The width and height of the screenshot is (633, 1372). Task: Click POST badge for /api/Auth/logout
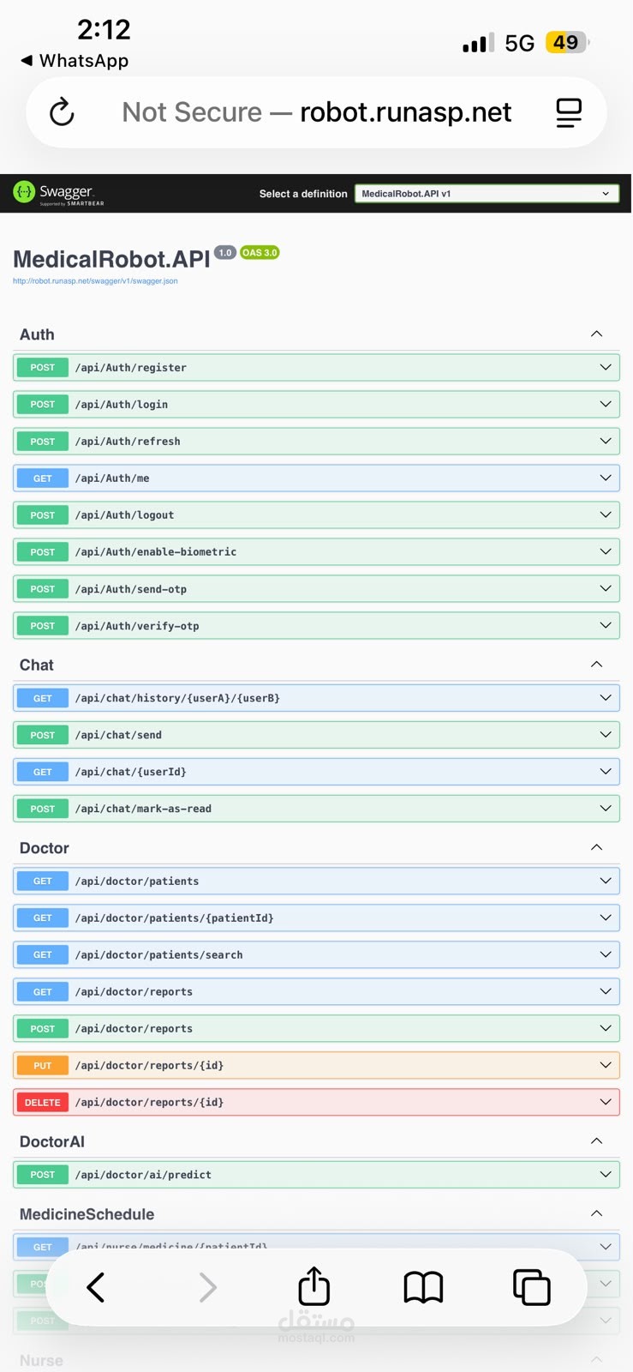tap(43, 515)
